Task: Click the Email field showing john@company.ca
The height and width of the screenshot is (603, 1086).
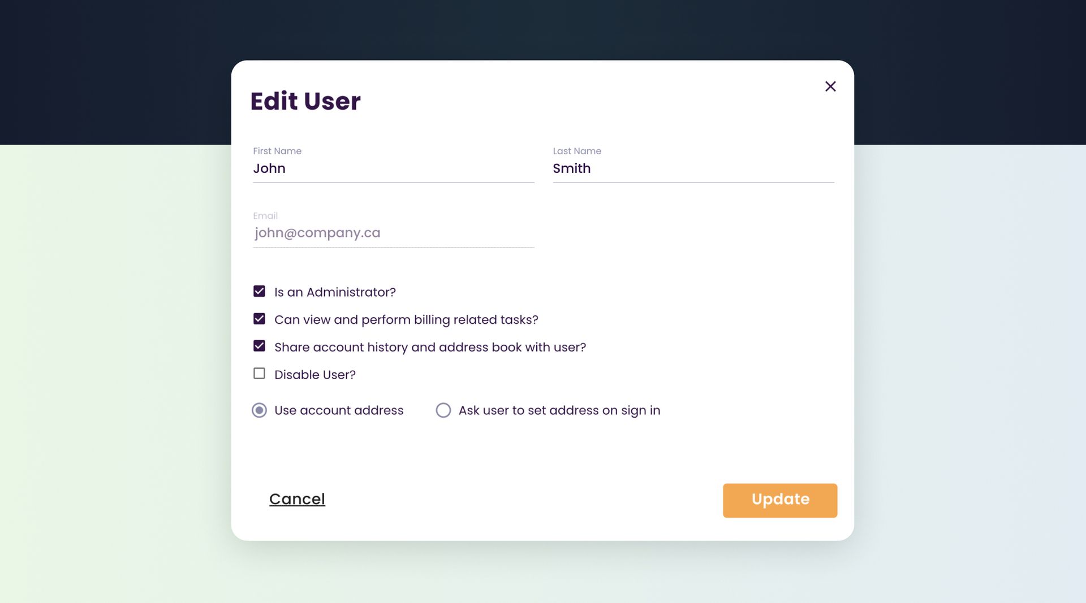Action: point(393,233)
